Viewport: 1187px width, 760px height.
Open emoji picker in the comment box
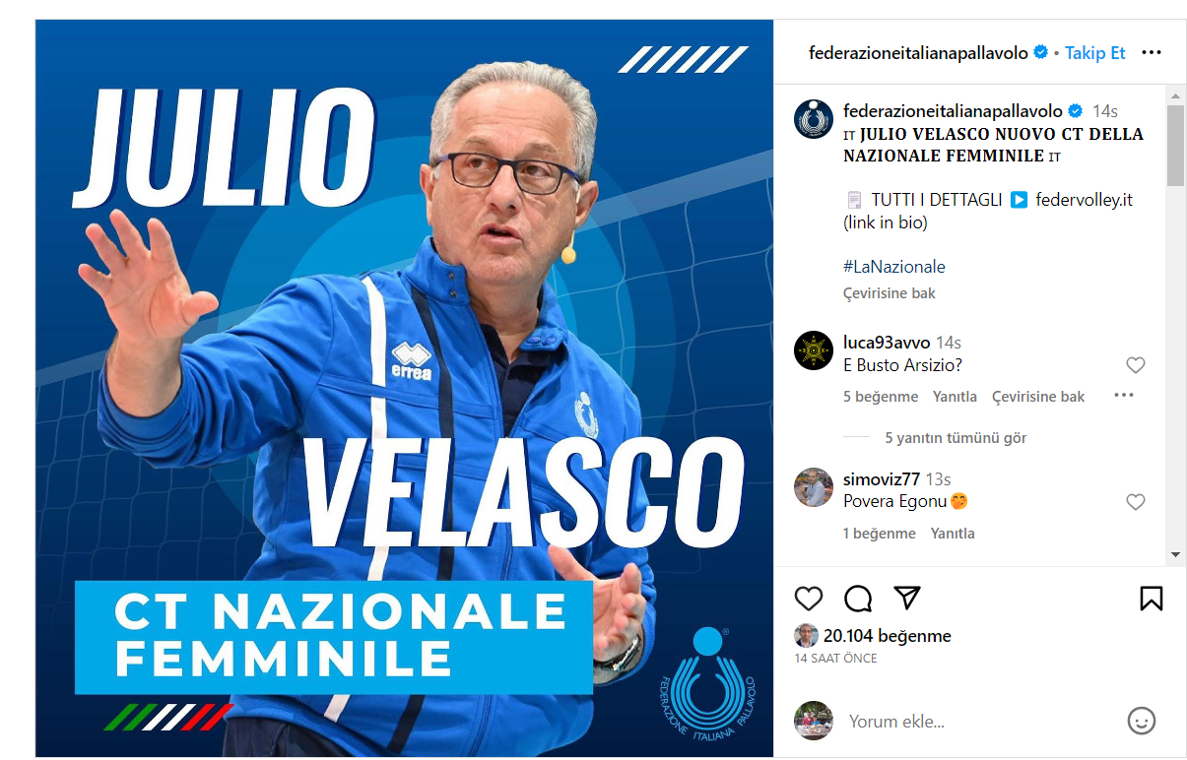[1141, 721]
